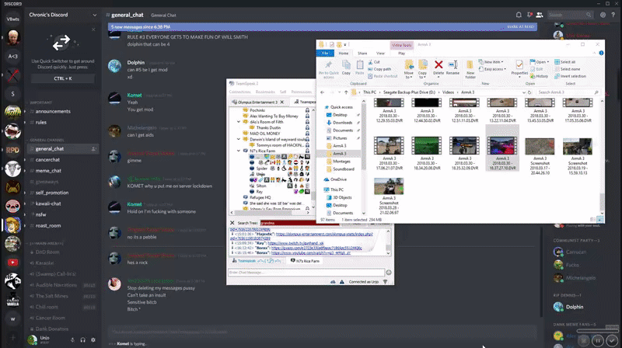Click Dolphin in the member list
Screen dimensions: 622x348
pos(575,307)
